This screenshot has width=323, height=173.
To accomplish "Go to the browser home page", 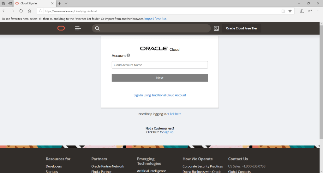I will pyautogui.click(x=29, y=11).
